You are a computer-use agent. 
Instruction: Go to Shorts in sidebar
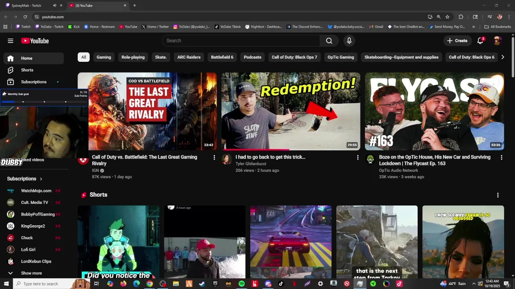(x=34, y=70)
